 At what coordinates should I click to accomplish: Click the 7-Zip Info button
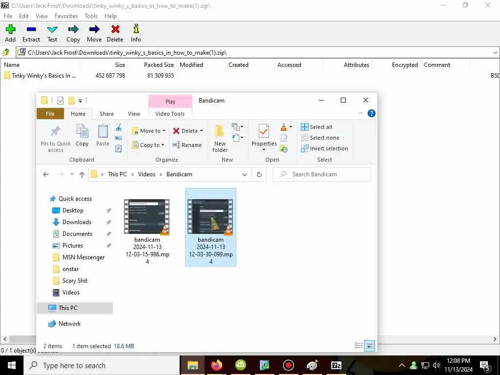pos(136,33)
